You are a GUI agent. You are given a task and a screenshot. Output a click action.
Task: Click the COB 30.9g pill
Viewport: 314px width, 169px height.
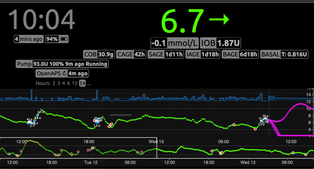(99, 55)
